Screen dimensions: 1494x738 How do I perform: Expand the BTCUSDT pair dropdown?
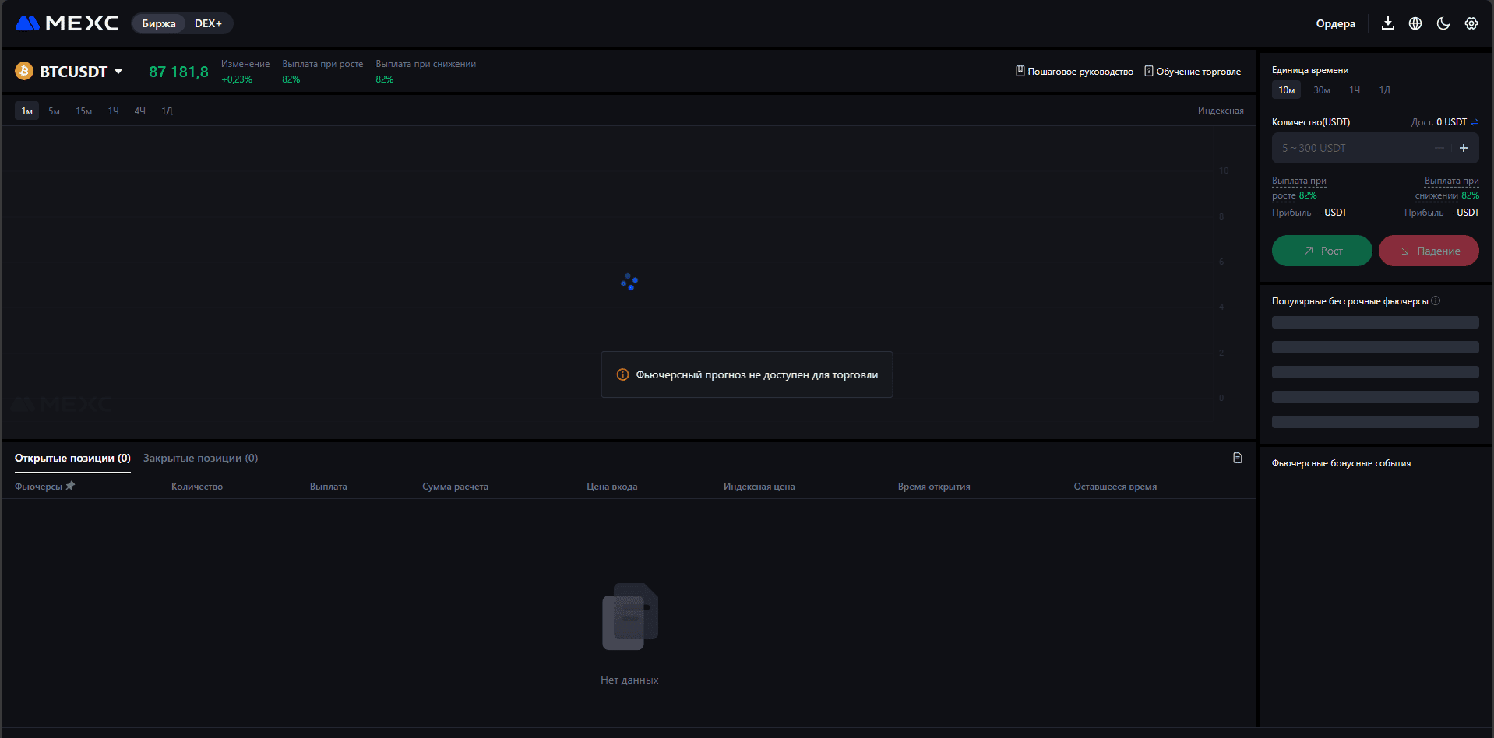(118, 72)
